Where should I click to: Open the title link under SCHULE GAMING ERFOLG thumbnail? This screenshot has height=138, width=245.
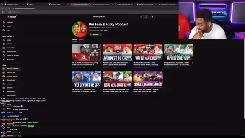click(x=146, y=90)
